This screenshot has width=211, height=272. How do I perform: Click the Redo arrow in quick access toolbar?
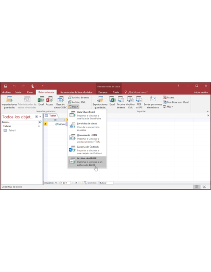pyautogui.click(x=23, y=86)
